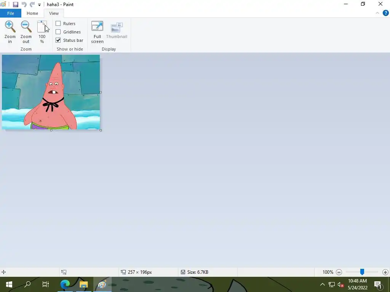Click the cursor position icon in status bar
The width and height of the screenshot is (390, 292).
[x=3, y=272]
